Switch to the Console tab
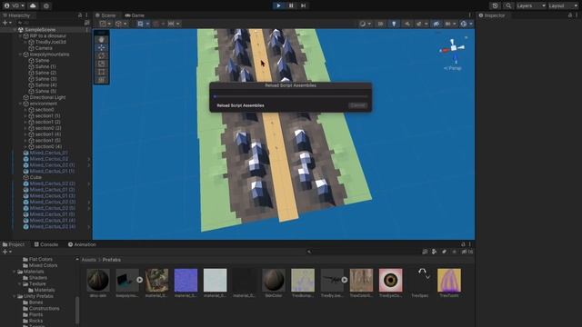Viewport: 582px width, 327px height. pyautogui.click(x=46, y=244)
